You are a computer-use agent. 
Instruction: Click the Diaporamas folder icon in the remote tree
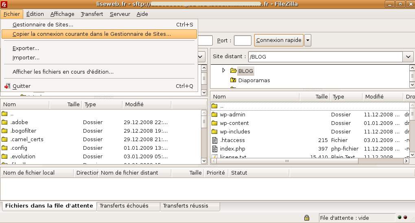pos(233,81)
